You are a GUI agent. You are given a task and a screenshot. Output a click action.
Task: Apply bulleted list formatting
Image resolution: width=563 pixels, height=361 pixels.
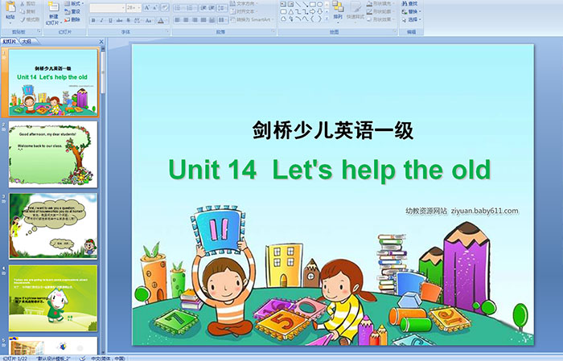point(179,7)
